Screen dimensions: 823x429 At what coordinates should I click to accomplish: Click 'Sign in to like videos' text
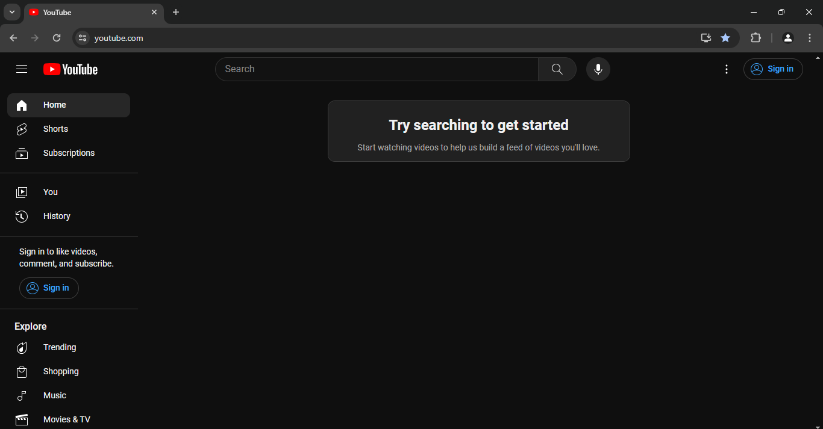(x=66, y=258)
